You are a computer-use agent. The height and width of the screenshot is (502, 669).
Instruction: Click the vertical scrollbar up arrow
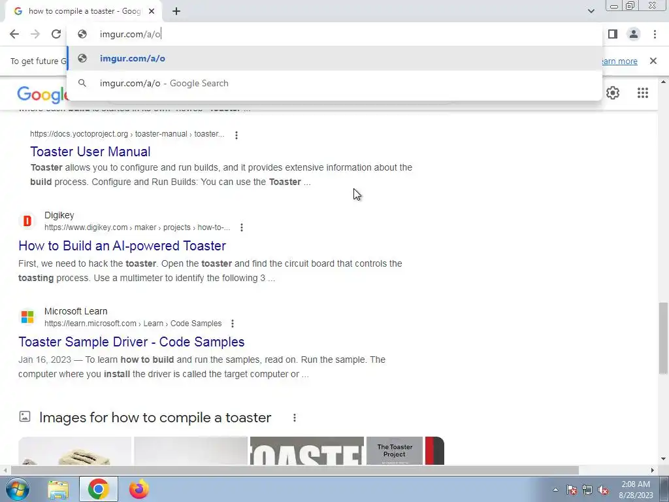tap(663, 82)
